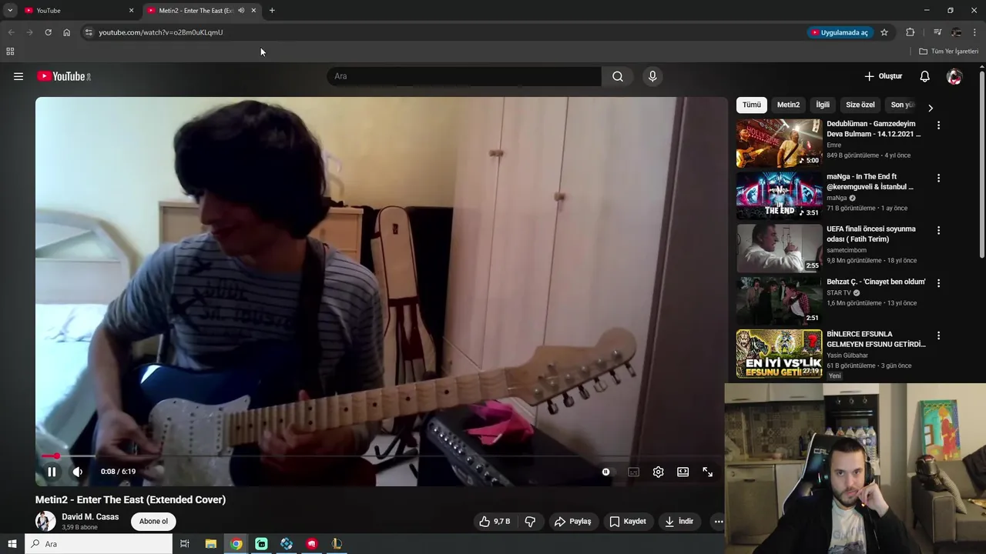Bookmark this page with star icon
The image size is (986, 554).
[x=884, y=32]
